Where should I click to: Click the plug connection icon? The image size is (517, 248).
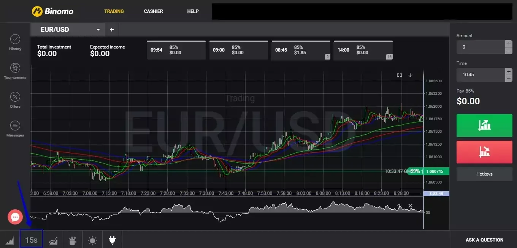click(x=112, y=240)
